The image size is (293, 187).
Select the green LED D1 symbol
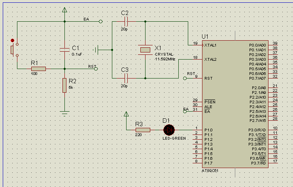169,130
